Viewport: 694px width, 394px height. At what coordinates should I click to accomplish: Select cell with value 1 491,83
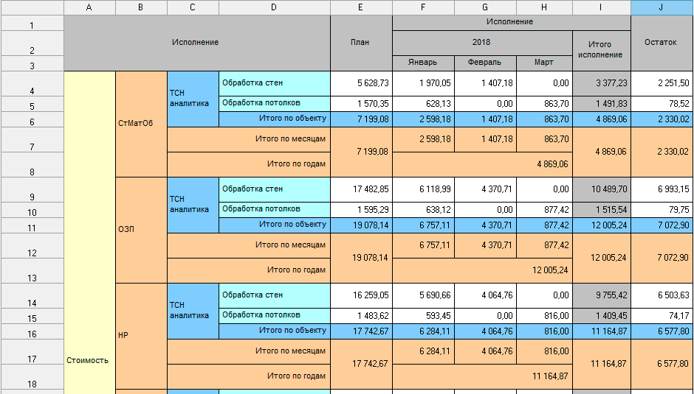coord(602,104)
